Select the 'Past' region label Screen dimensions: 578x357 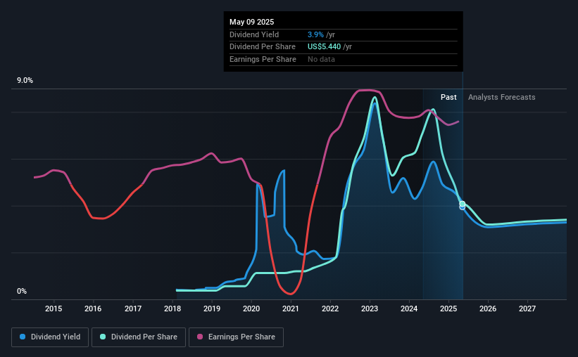tap(448, 97)
